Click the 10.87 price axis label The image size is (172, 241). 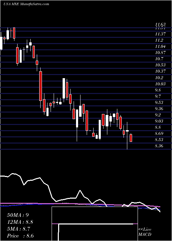(x=160, y=53)
